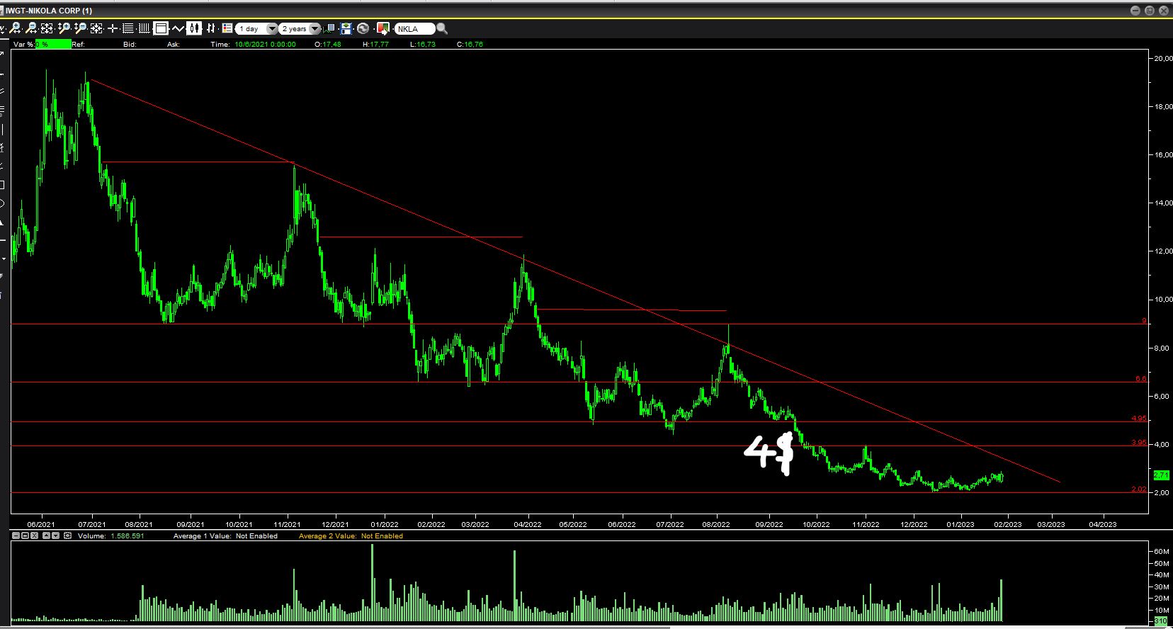
Task: Toggle horizontal grid lines icon
Action: coord(128,28)
